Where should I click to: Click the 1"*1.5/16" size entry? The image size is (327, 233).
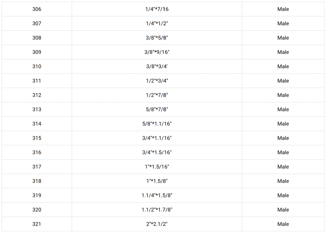[x=157, y=167]
